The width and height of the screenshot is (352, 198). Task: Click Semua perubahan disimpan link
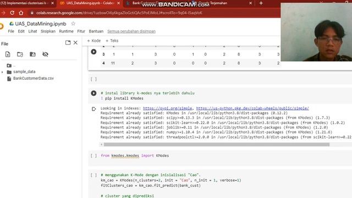point(131,31)
